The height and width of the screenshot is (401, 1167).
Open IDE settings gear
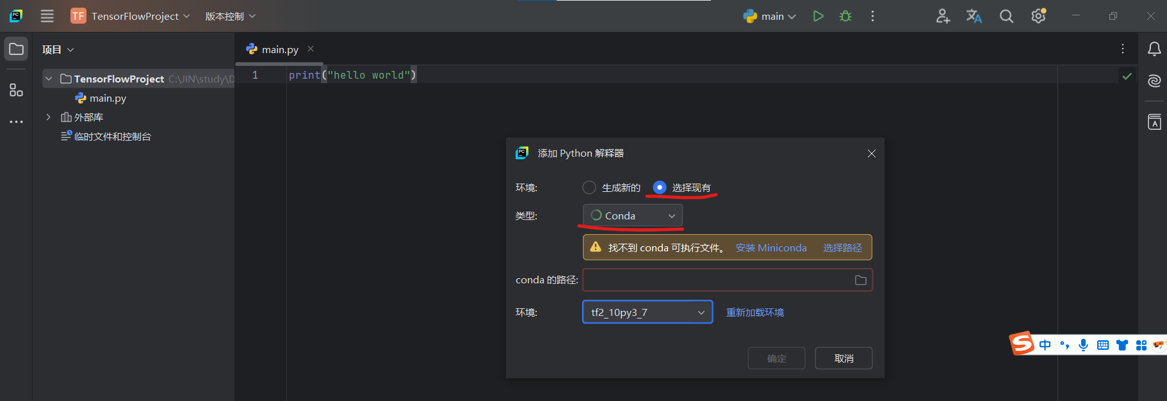(1038, 16)
